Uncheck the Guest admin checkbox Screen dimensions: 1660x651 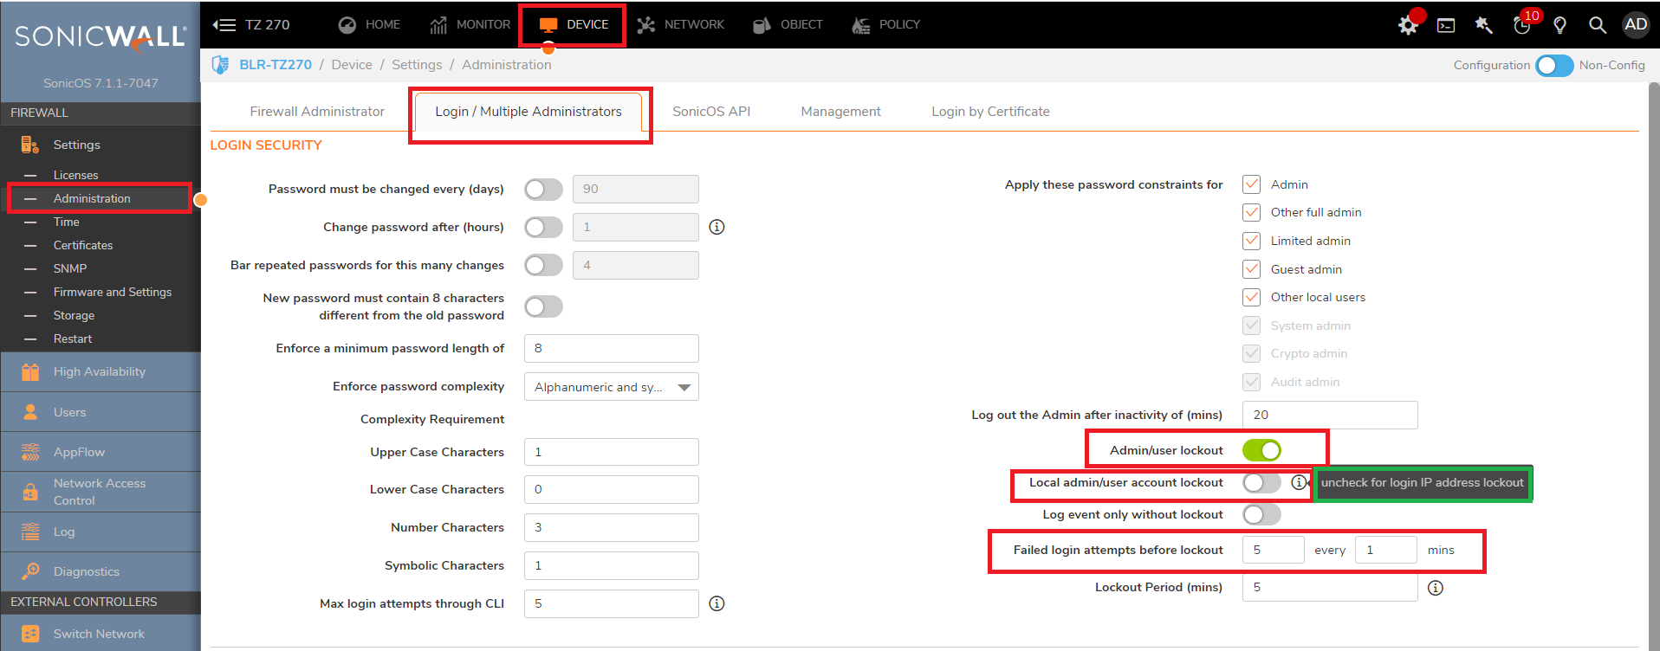pos(1251,269)
